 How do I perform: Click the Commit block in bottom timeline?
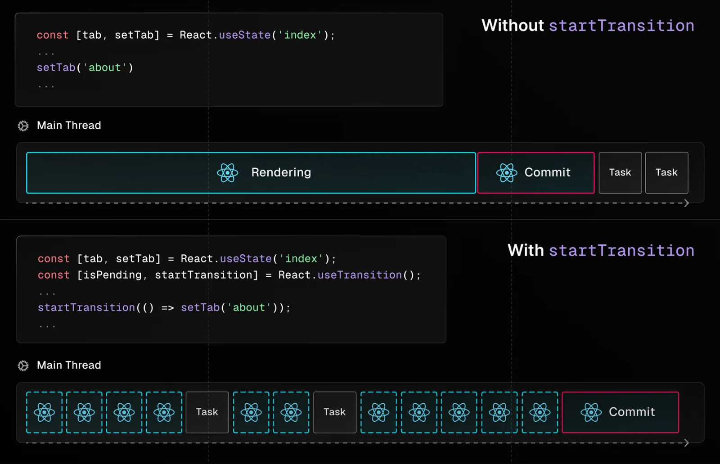[621, 412]
